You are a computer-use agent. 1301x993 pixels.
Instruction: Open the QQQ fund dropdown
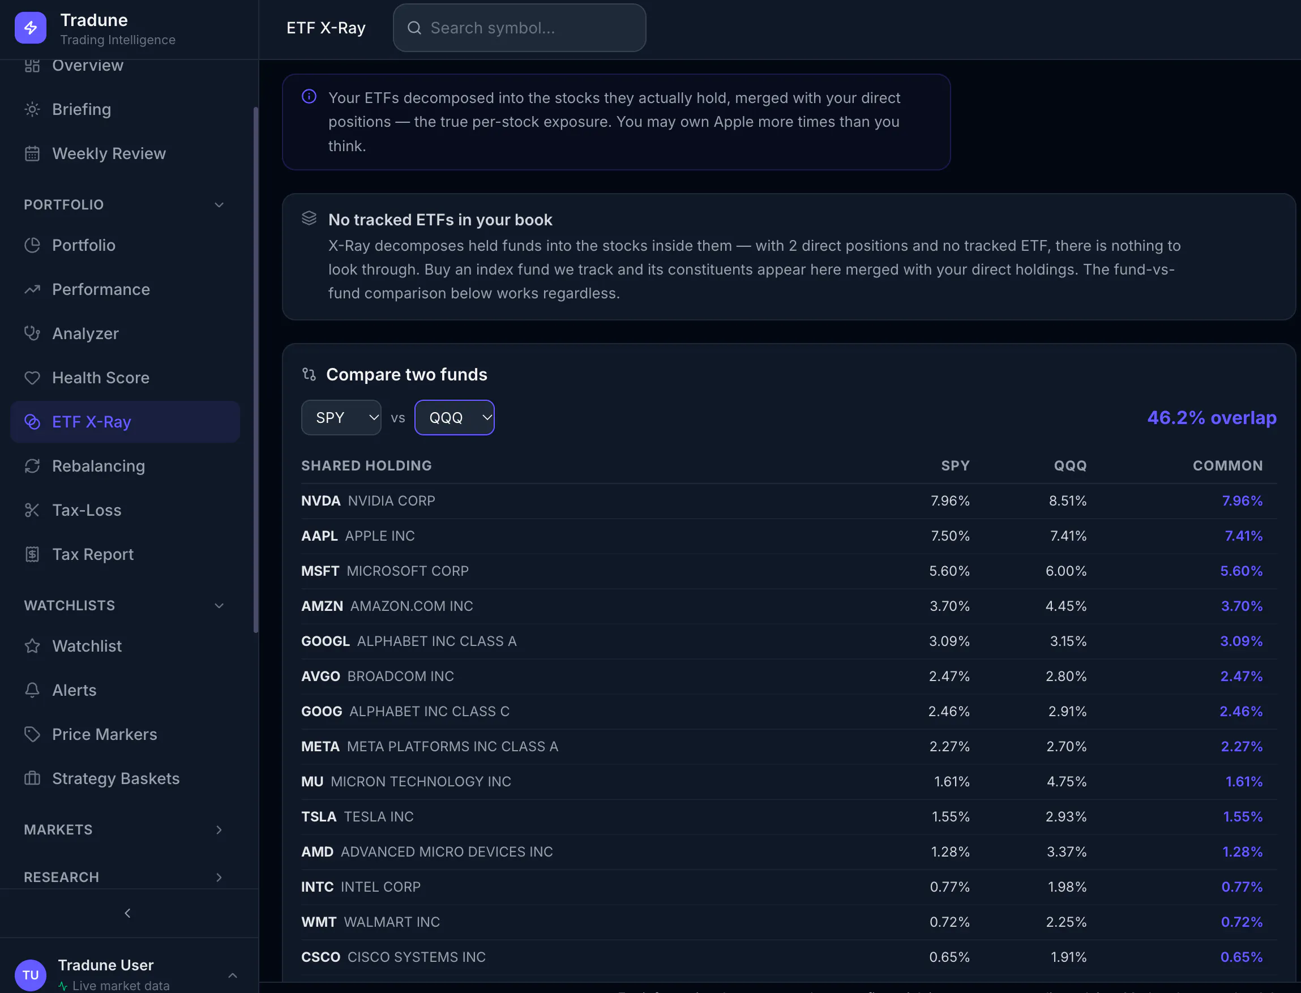pyautogui.click(x=454, y=417)
